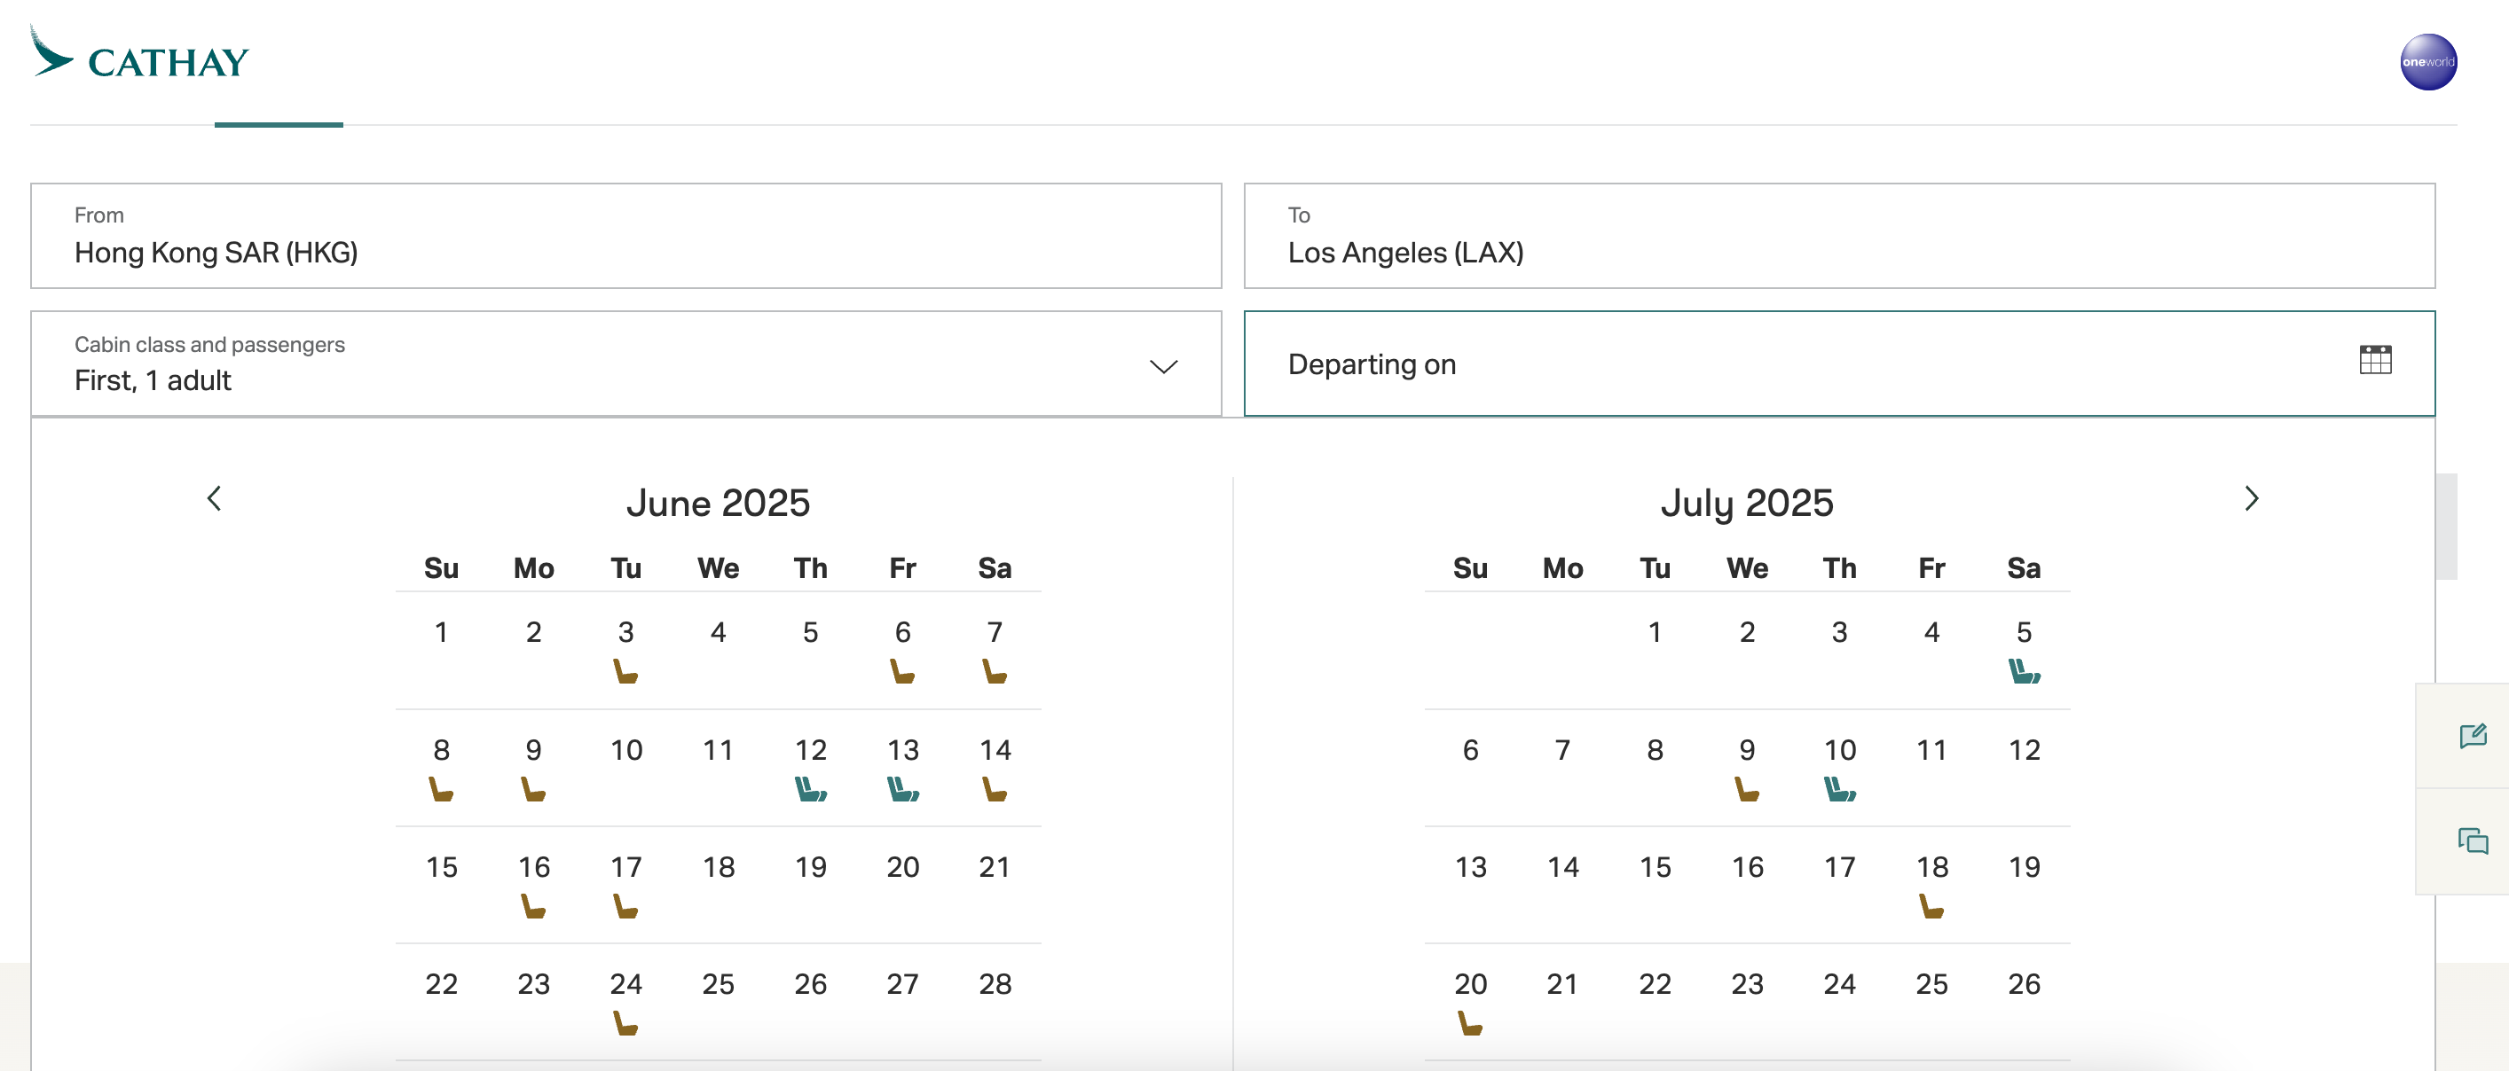Pick June 28 on the calendar
The width and height of the screenshot is (2509, 1071).
click(995, 983)
